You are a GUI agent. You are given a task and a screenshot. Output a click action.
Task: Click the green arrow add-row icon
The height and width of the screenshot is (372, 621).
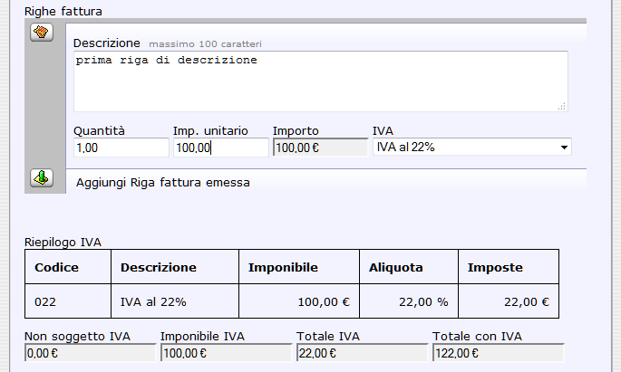click(x=42, y=177)
